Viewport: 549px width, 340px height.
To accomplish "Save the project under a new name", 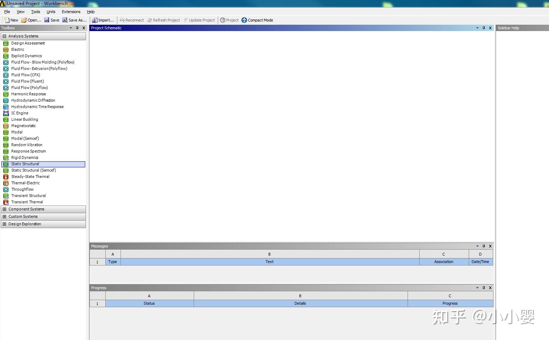I will tap(75, 20).
